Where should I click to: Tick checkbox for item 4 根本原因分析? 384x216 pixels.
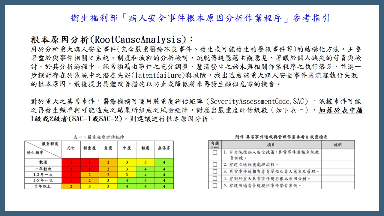pos(215,178)
